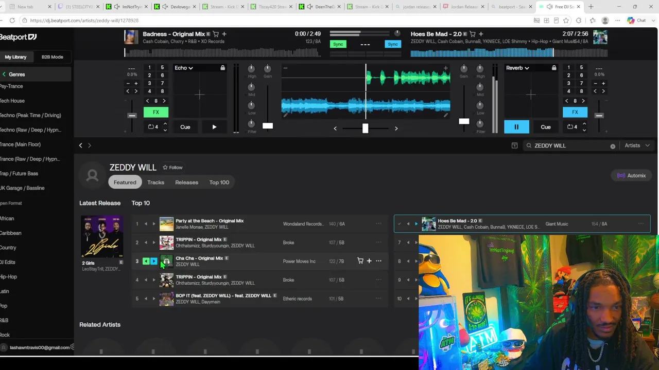Click right deck Cue button
The width and height of the screenshot is (659, 370).
[x=546, y=127]
